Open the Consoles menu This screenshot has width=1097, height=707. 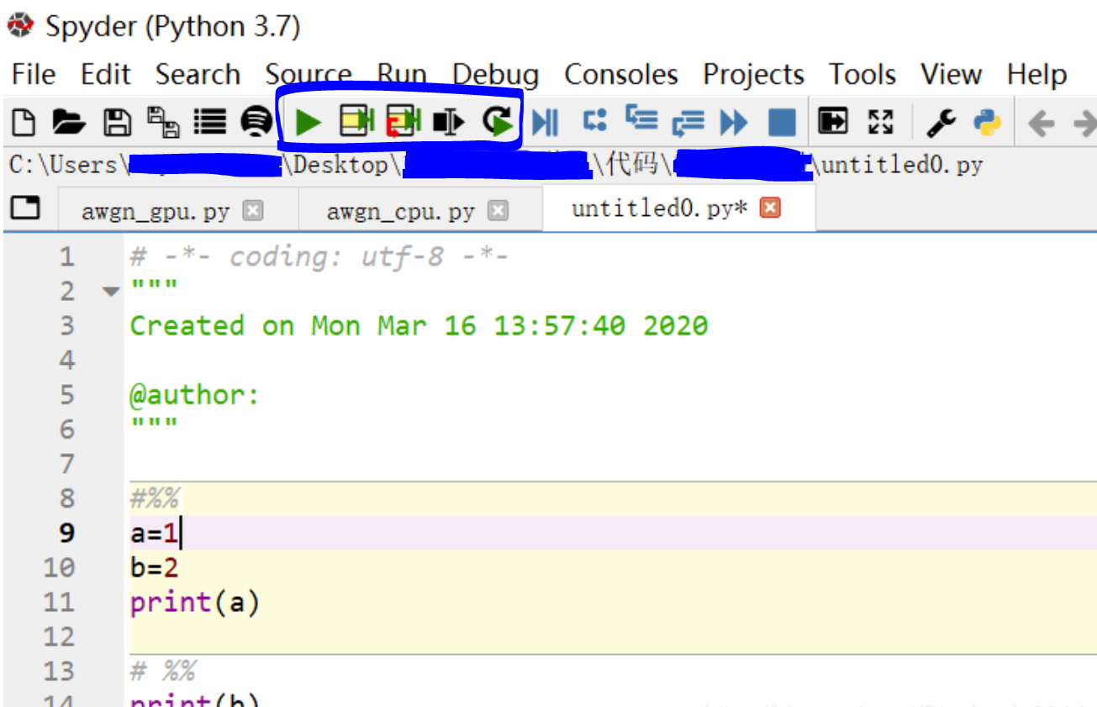click(621, 75)
